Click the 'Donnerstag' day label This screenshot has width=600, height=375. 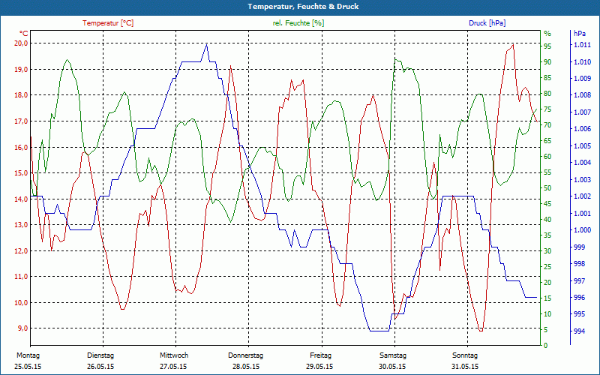coord(246,355)
